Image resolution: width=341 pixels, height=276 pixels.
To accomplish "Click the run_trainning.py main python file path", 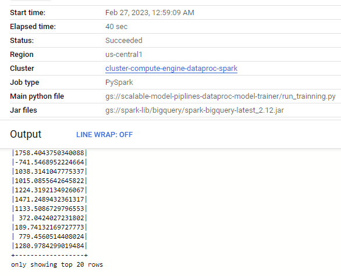I will tap(221, 96).
